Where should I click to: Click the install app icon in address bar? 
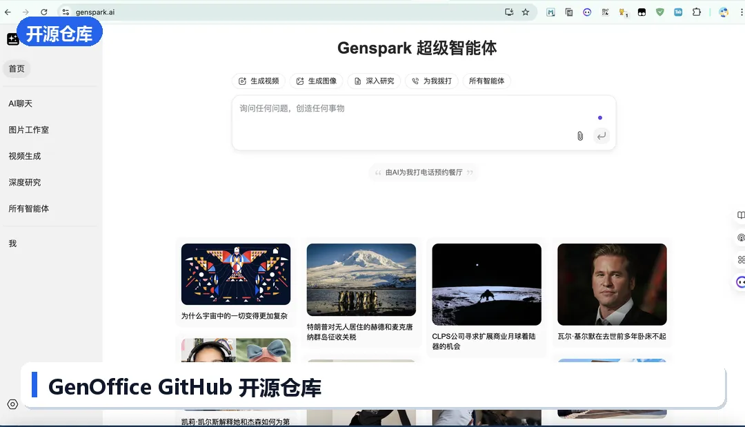coord(509,12)
